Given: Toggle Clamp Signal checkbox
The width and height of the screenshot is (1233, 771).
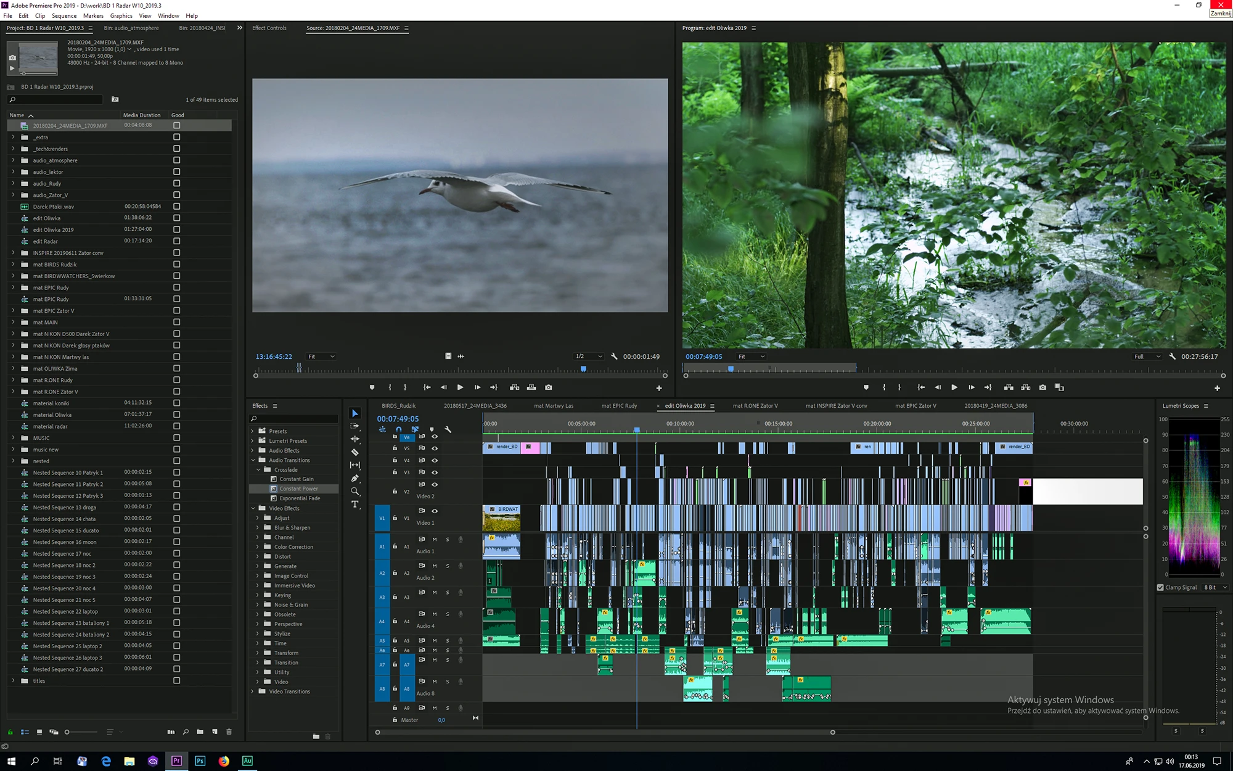Looking at the screenshot, I should [1160, 588].
